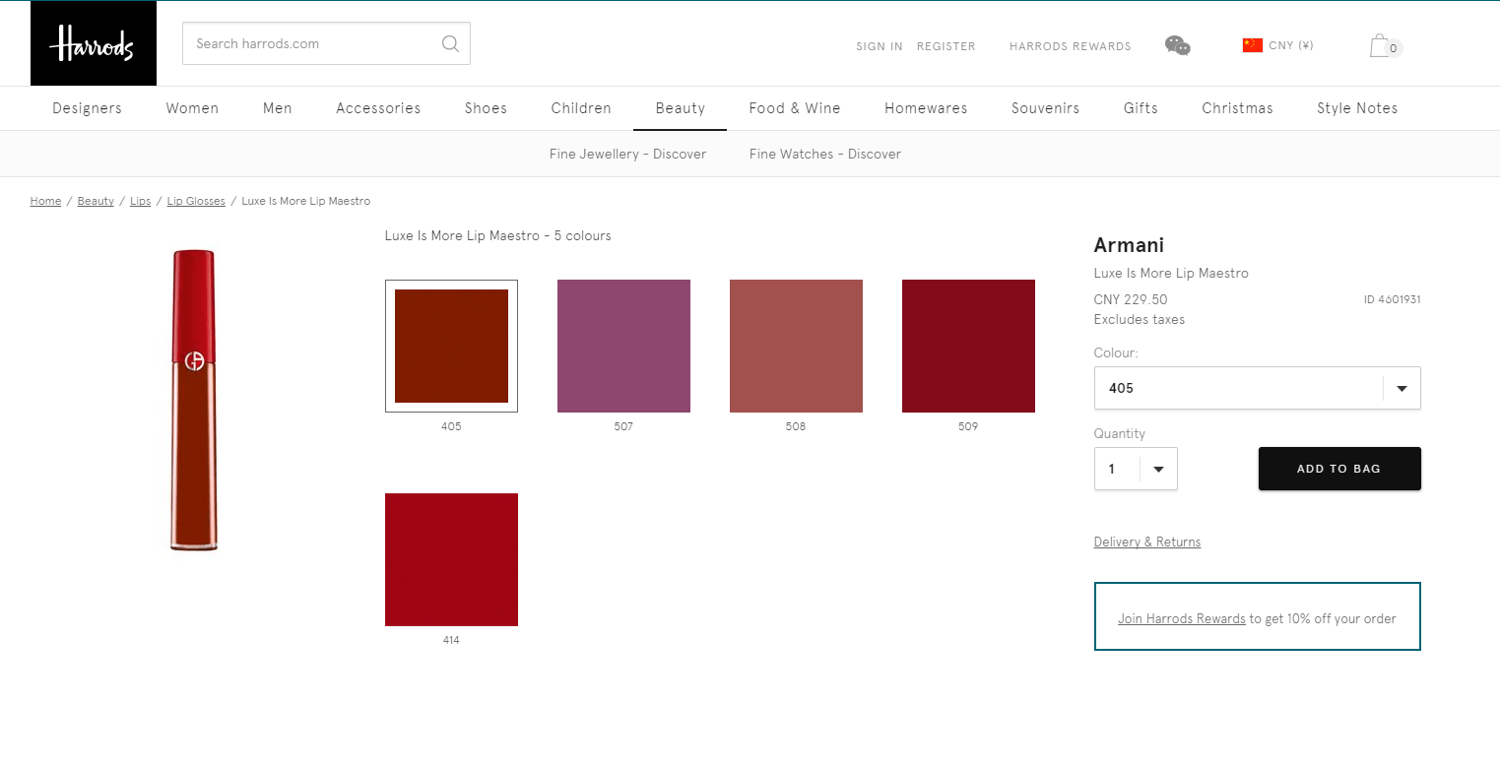Open the Men menu

[278, 108]
